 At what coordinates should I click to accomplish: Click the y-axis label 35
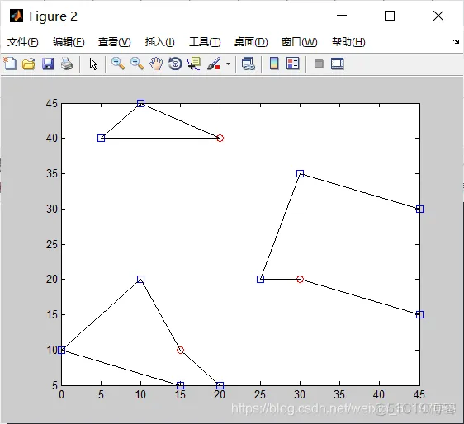[52, 173]
